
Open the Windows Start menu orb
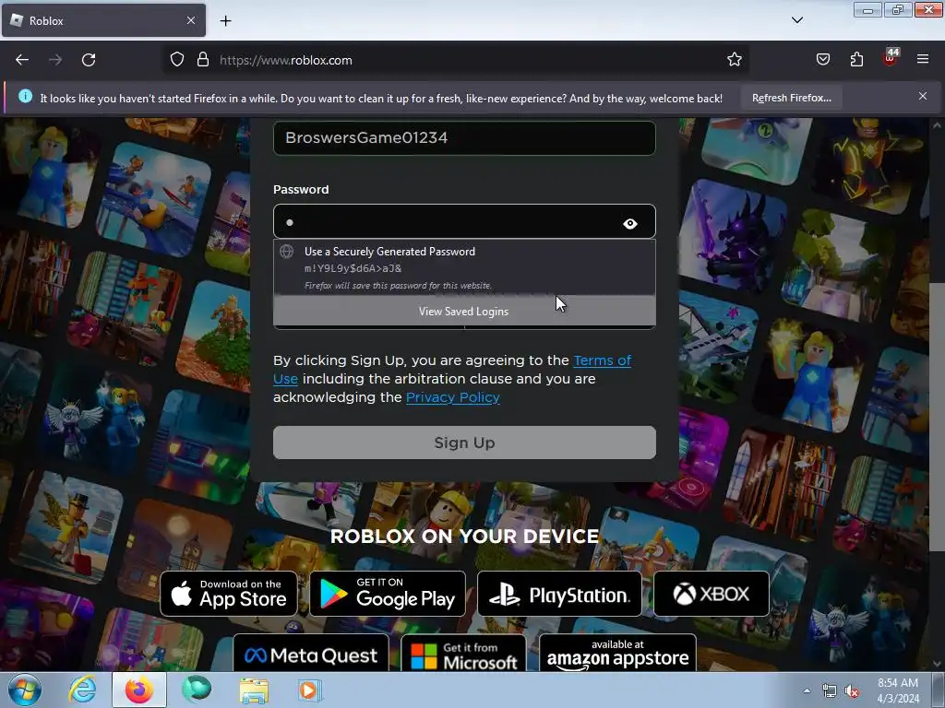point(25,690)
